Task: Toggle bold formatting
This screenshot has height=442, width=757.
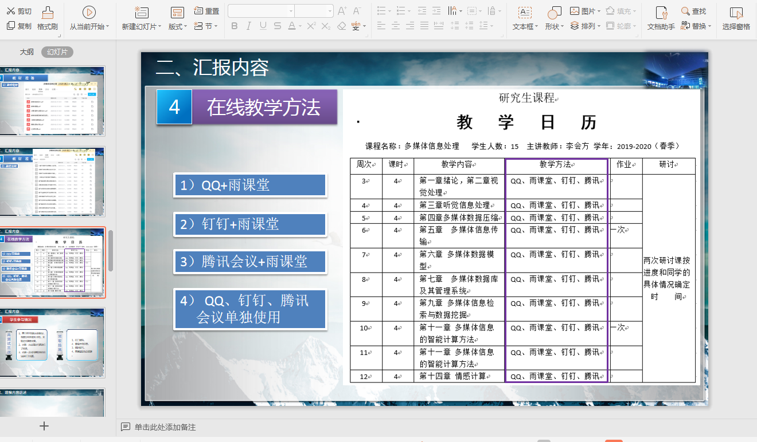Action: tap(234, 26)
